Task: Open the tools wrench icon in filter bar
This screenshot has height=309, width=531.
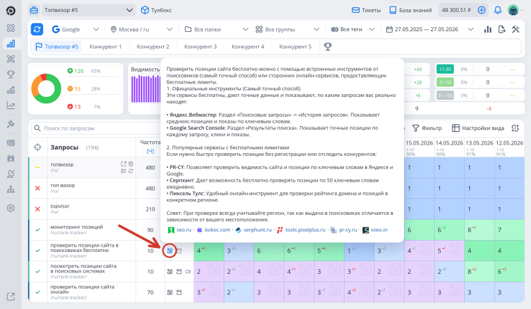Action: point(516,29)
